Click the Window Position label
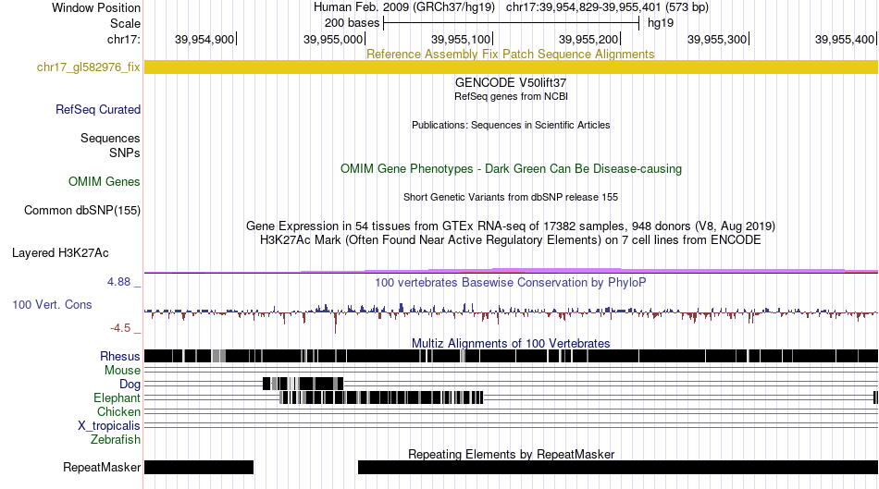 pyautogui.click(x=96, y=7)
